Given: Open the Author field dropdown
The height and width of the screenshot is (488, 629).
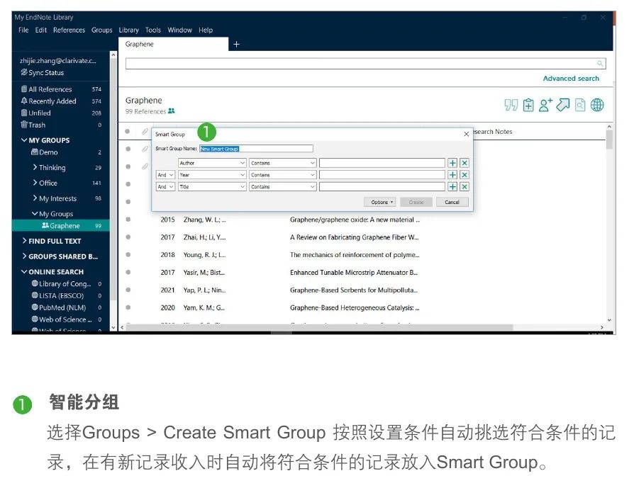Looking at the screenshot, I should click(212, 163).
